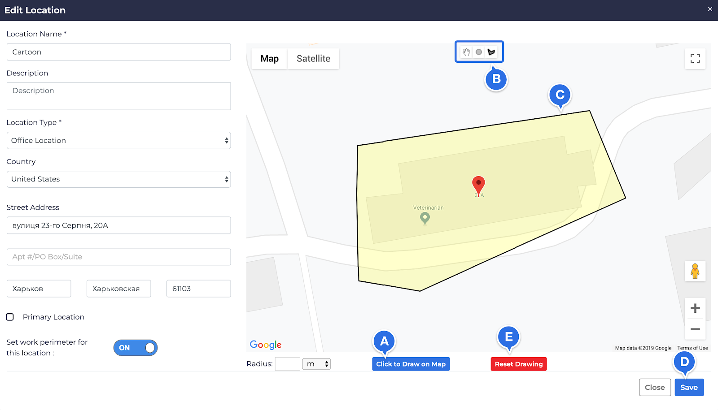Zoom in on the map

click(x=695, y=308)
